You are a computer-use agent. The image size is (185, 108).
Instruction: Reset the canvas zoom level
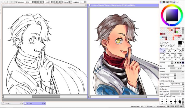click(42, 2)
